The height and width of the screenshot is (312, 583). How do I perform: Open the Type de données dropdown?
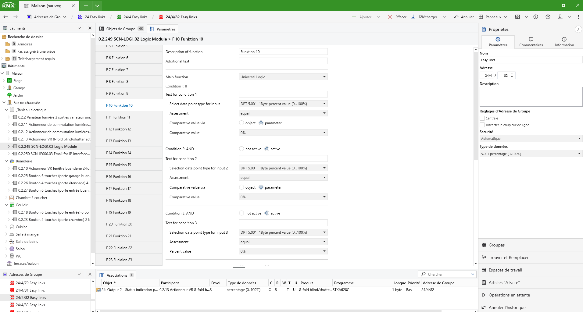coord(531,154)
